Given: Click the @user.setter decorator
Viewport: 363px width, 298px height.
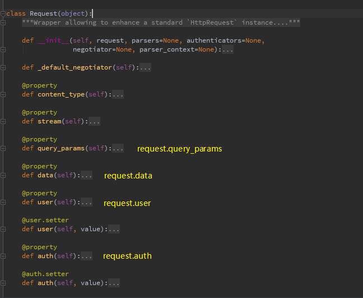Looking at the screenshot, I should tap(45, 220).
